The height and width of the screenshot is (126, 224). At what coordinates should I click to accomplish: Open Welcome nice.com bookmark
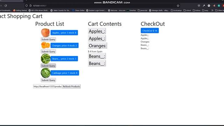click(117, 10)
